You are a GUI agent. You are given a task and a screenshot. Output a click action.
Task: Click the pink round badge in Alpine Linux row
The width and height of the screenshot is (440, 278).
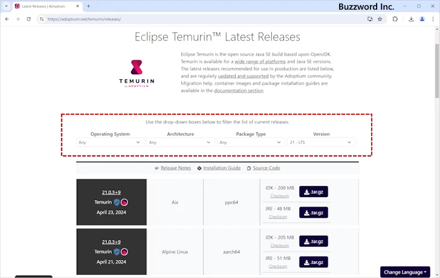click(x=125, y=251)
